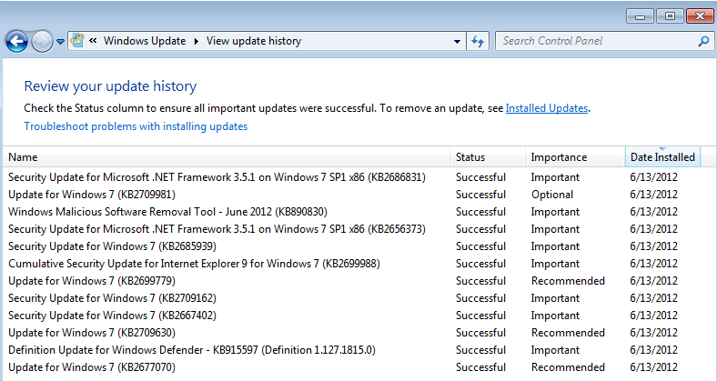Select the Update for Windows 7 (KB2709981) row

tap(92, 195)
